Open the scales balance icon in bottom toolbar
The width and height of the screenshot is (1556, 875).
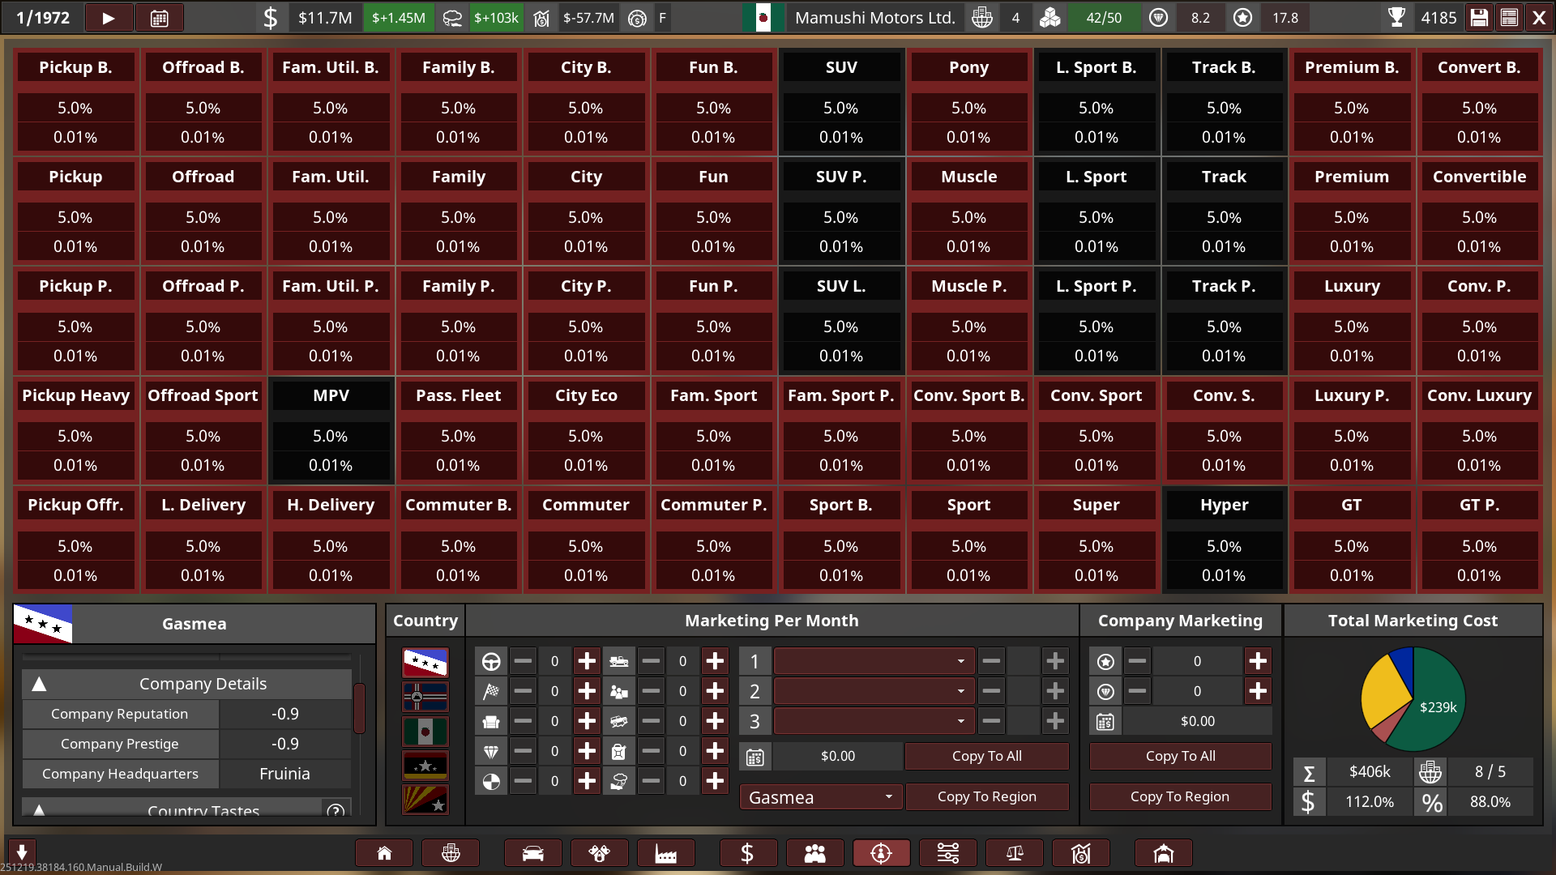1014,853
